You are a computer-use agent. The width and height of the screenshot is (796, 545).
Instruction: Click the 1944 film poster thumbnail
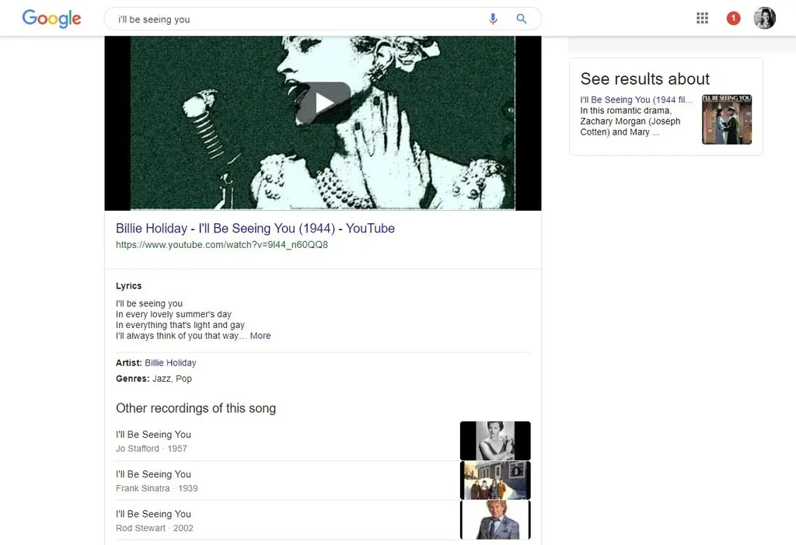point(727,120)
